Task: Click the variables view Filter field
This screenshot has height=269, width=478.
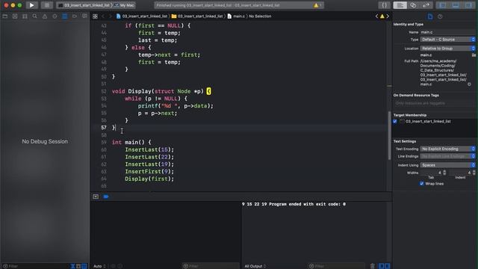Action: pyautogui.click(x=211, y=266)
